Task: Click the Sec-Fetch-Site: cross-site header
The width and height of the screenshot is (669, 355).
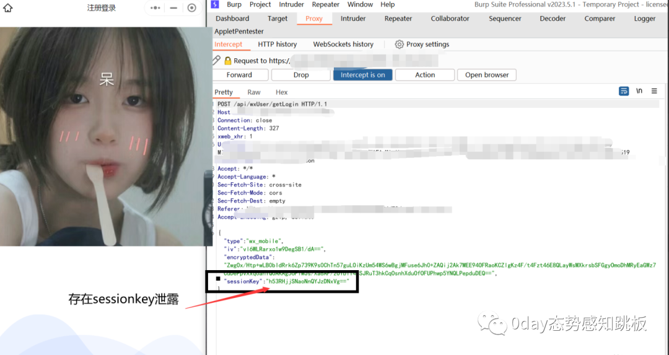Action: click(260, 185)
